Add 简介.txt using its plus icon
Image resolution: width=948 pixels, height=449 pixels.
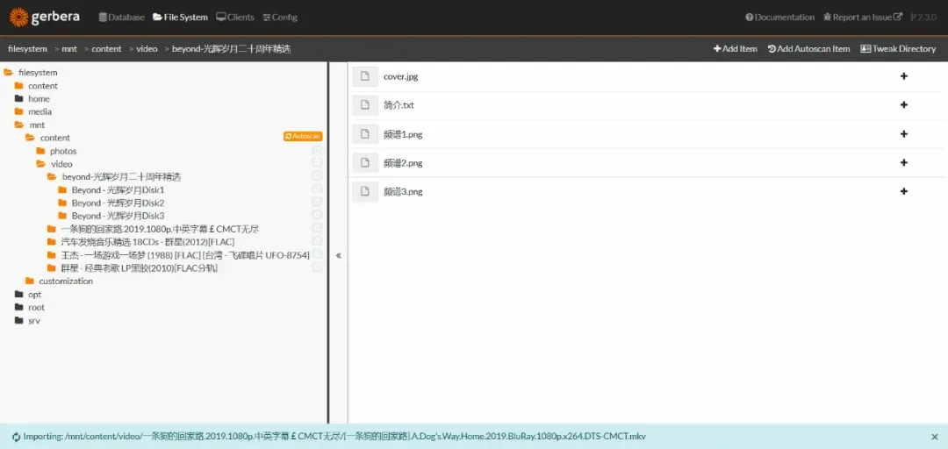coord(903,105)
